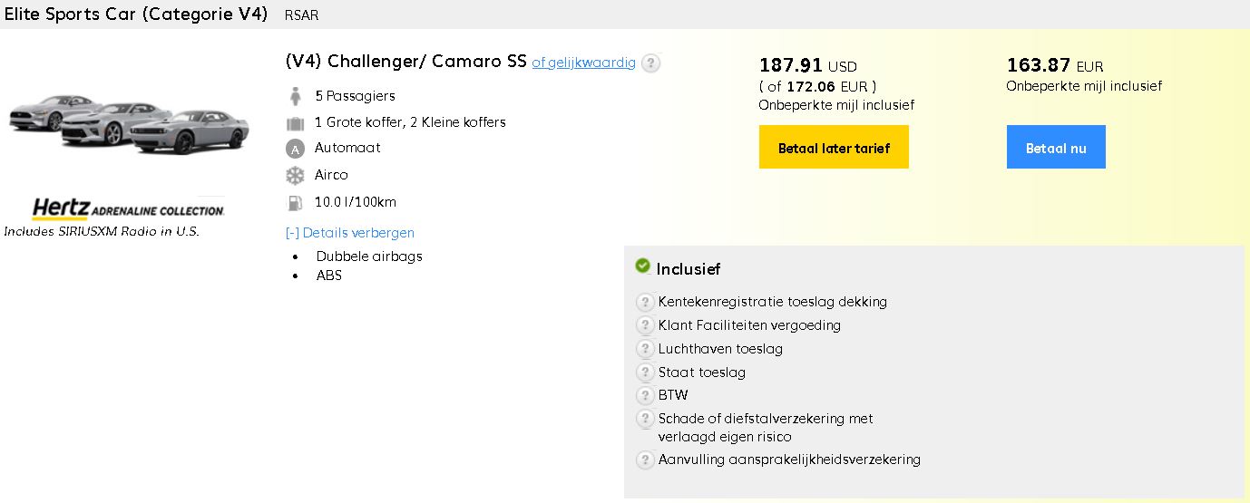The image size is (1250, 503).
Task: Click the green Inclusief checkmark icon
Action: (x=643, y=266)
